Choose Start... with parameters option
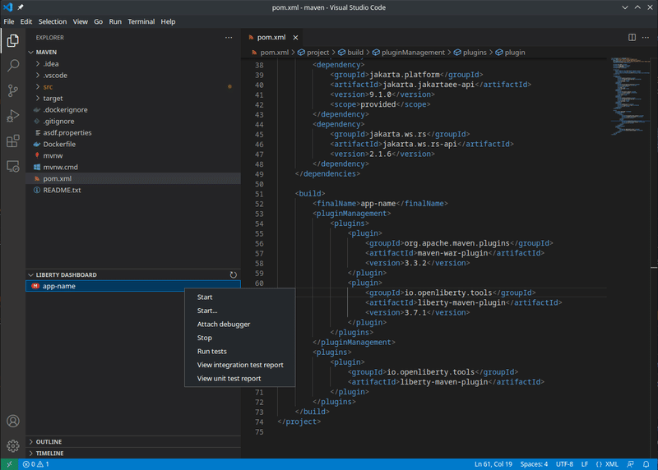 point(239,311)
